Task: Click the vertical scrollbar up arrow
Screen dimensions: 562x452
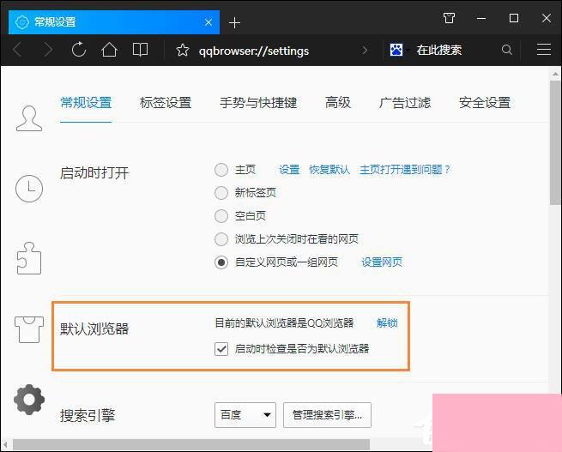Action: [x=555, y=74]
